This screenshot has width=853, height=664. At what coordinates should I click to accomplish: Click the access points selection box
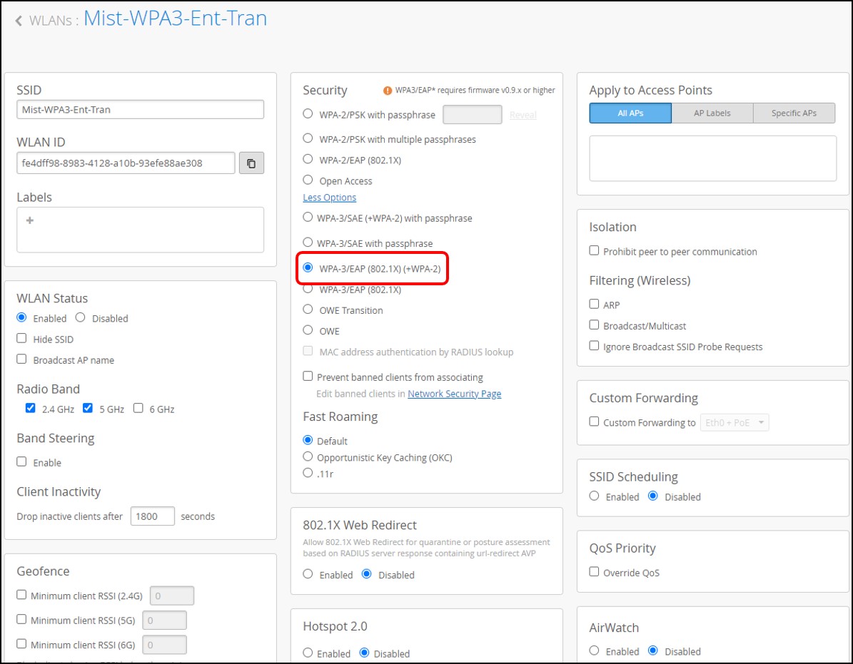(x=712, y=158)
